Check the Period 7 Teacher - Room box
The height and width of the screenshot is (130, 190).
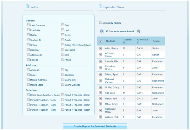pyautogui.click(x=62, y=110)
